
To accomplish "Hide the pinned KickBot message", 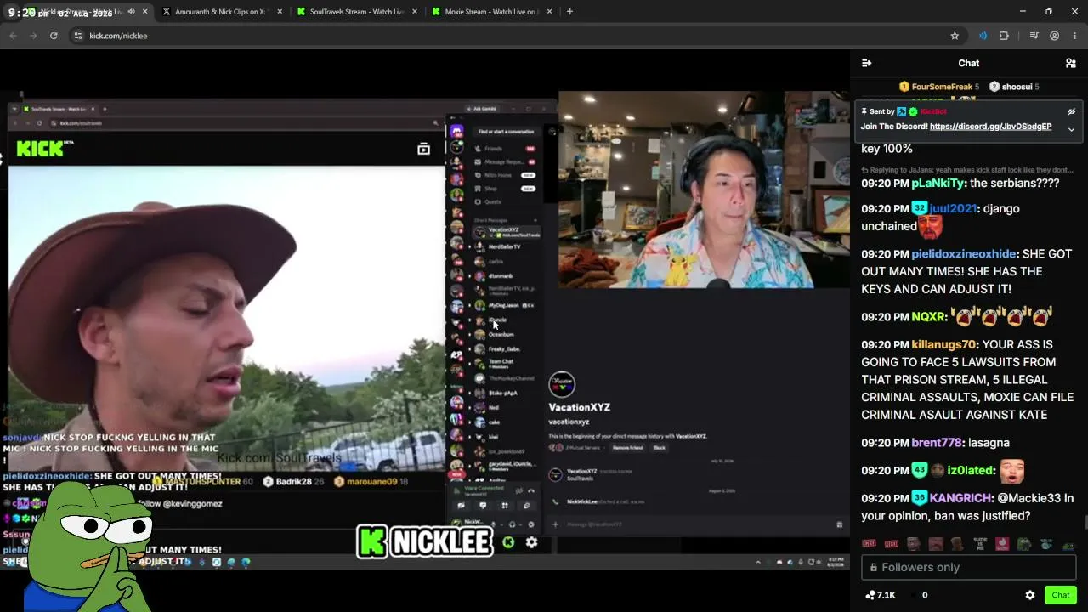I will 1071,111.
